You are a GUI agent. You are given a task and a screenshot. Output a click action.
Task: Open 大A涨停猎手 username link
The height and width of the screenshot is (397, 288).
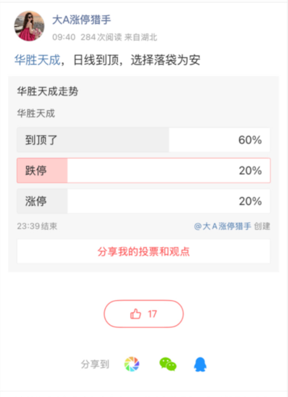click(x=81, y=20)
